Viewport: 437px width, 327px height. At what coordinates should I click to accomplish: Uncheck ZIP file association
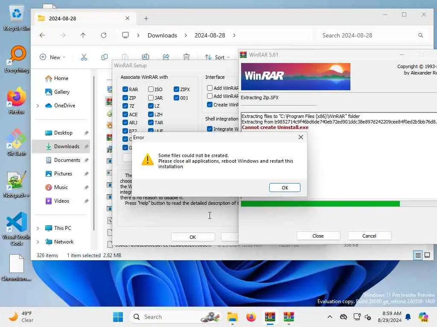click(125, 98)
